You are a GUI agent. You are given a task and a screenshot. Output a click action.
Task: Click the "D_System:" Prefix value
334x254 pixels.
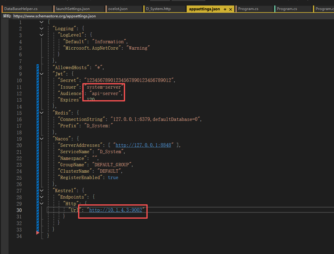(99, 126)
